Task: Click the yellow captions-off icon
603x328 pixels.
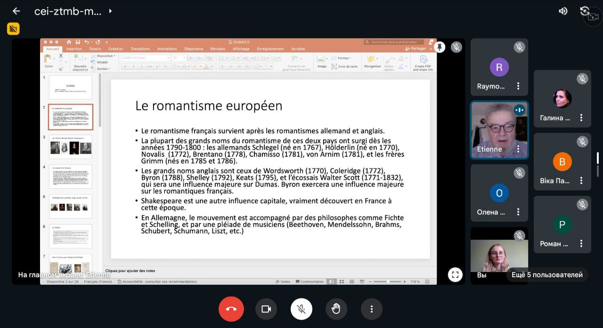Action: (13, 29)
